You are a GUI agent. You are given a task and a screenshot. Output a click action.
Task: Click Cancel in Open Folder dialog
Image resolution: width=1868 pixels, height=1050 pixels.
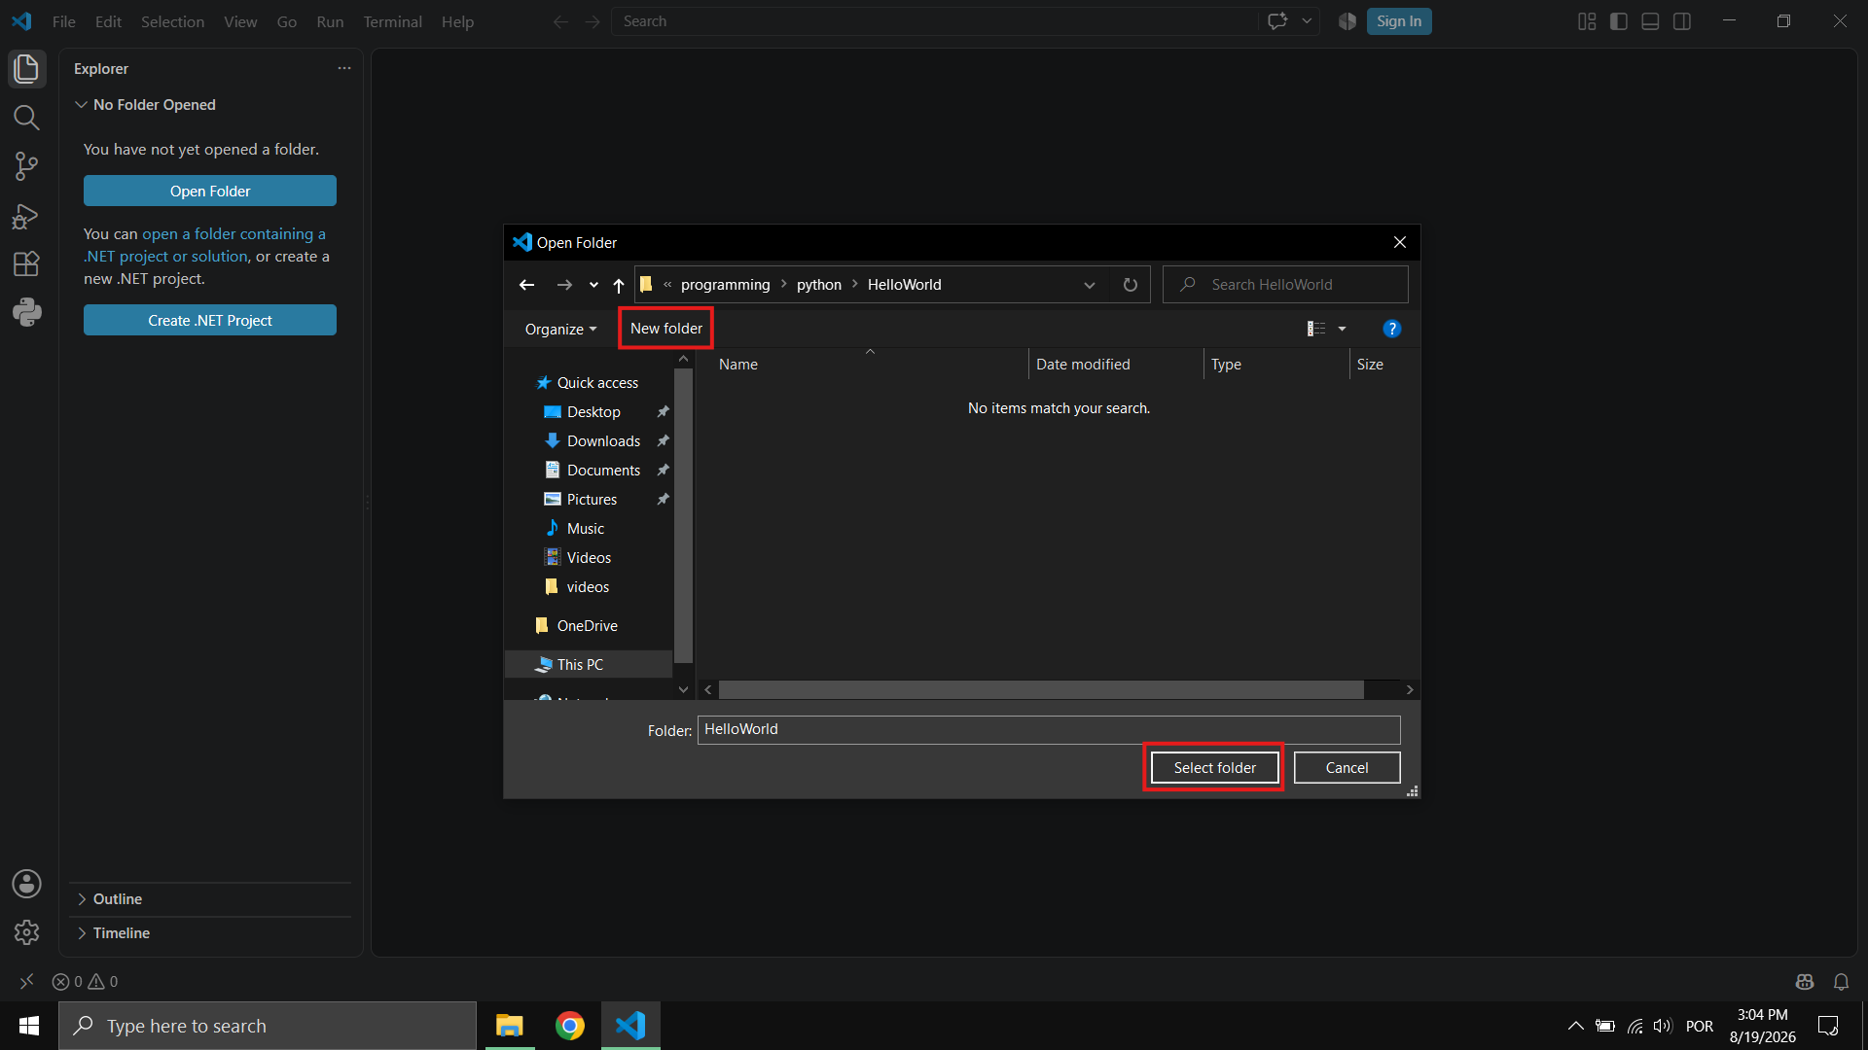click(1347, 768)
